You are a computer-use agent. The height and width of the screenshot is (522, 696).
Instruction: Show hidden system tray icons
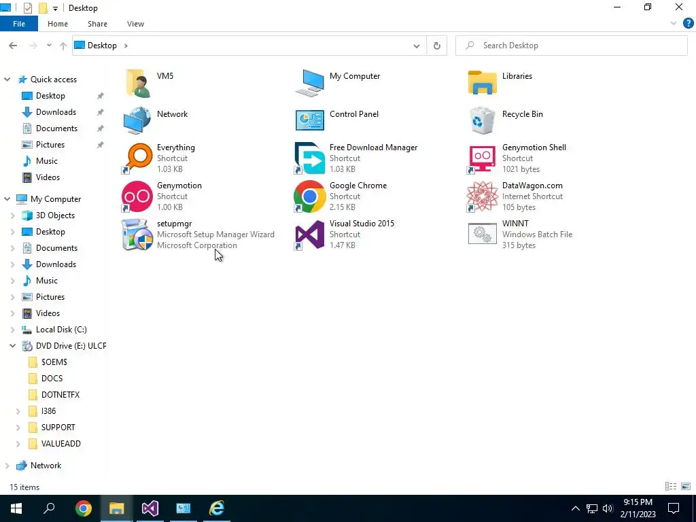(x=575, y=508)
